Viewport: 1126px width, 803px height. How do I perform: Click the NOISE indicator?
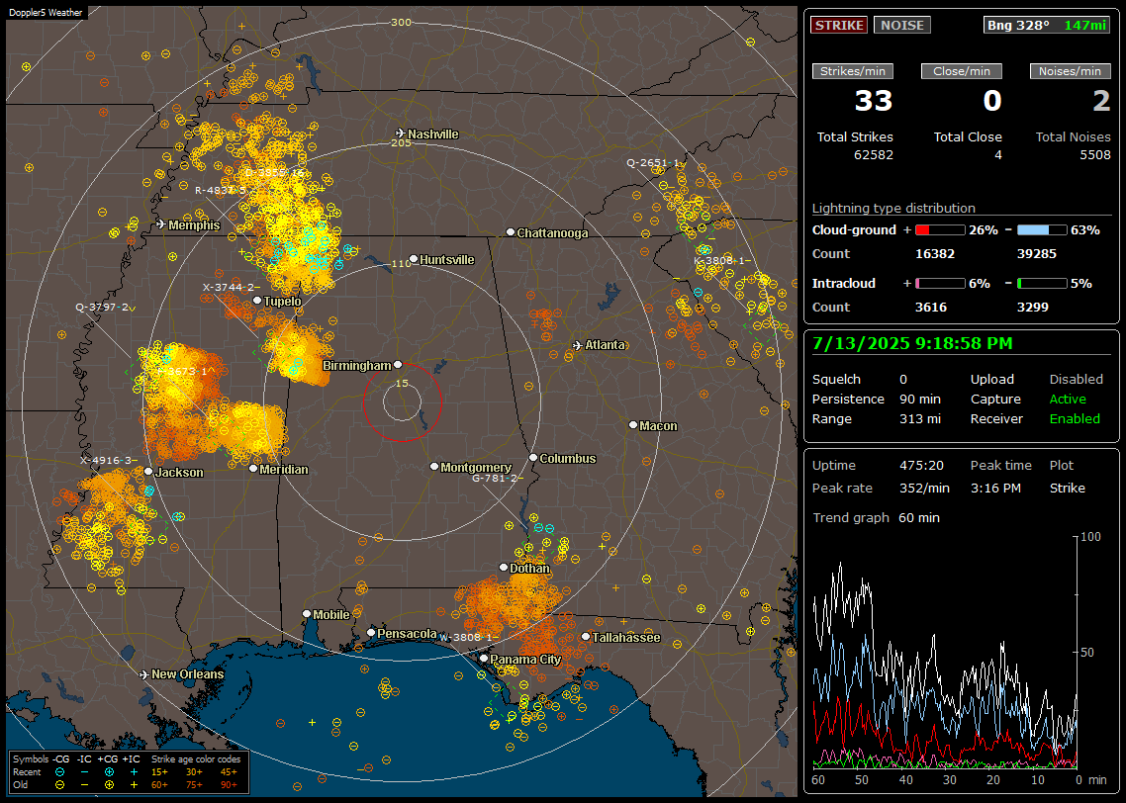[902, 25]
